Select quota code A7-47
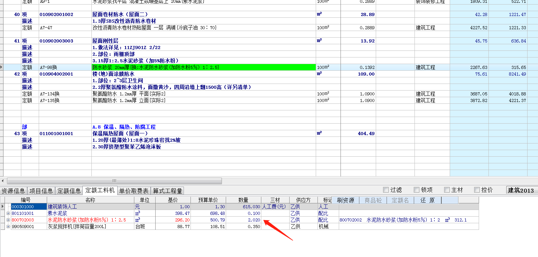The image size is (538, 257). coord(46,28)
